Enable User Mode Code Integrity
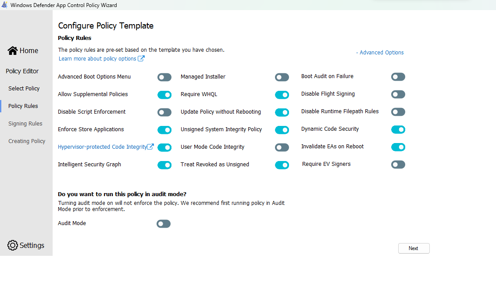496x283 pixels. (282, 147)
